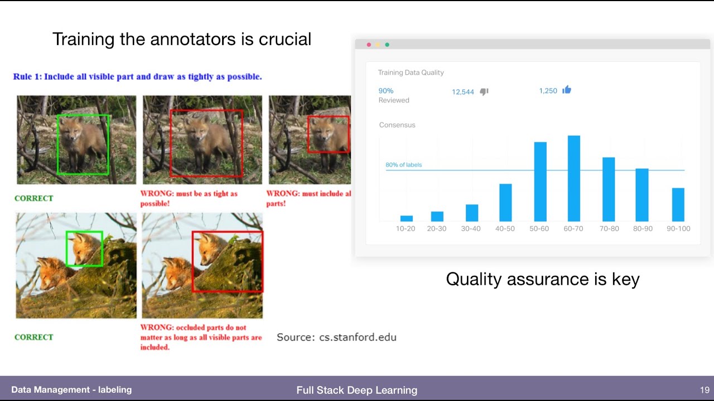Click the 'Quality assurance is key' caption
This screenshot has width=714, height=401.
(x=543, y=278)
